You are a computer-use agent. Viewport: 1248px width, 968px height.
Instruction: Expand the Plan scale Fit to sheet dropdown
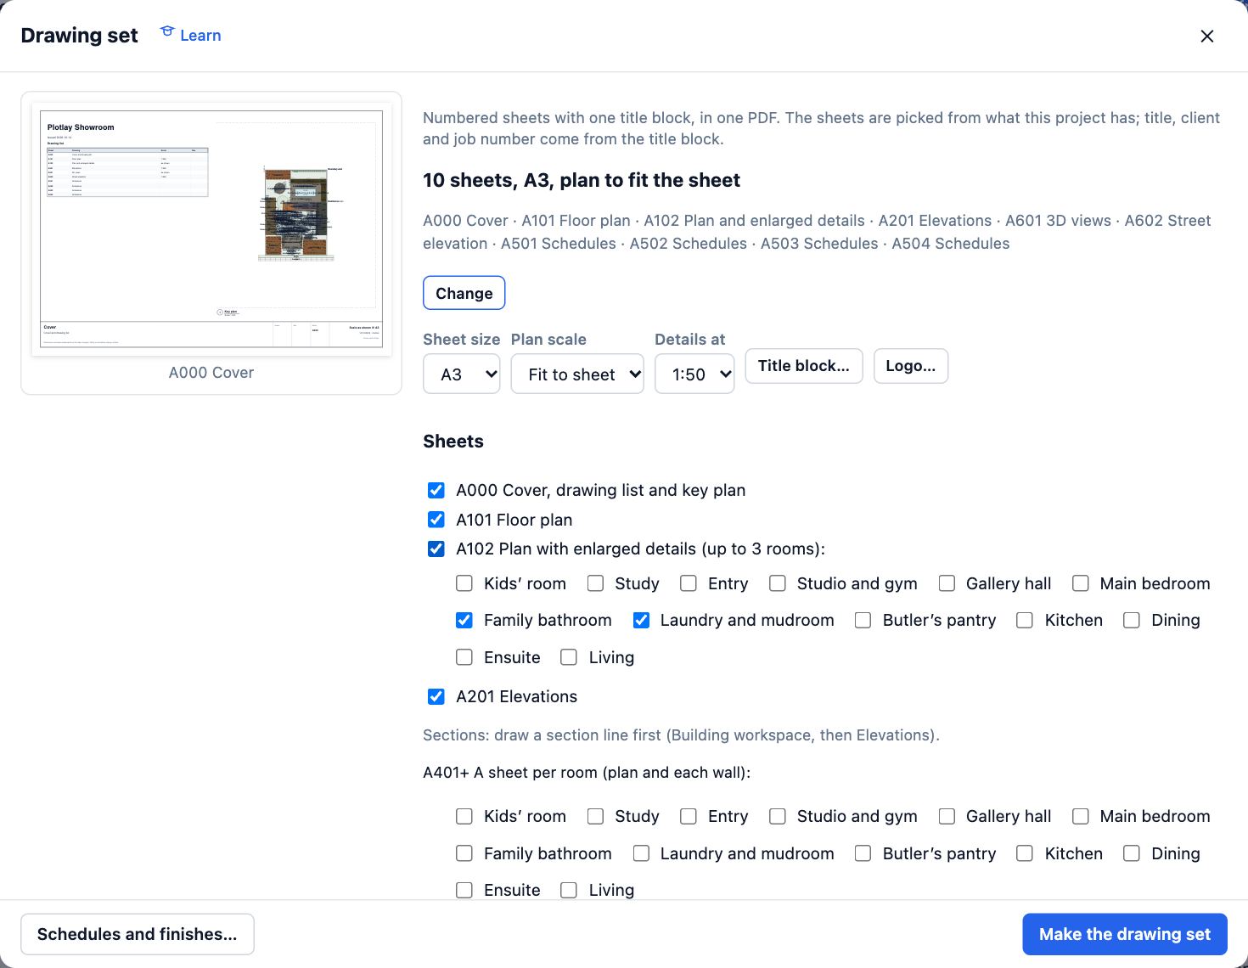click(x=577, y=374)
